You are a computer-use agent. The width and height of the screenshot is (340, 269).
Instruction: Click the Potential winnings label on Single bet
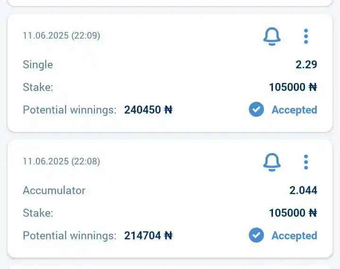[69, 110]
